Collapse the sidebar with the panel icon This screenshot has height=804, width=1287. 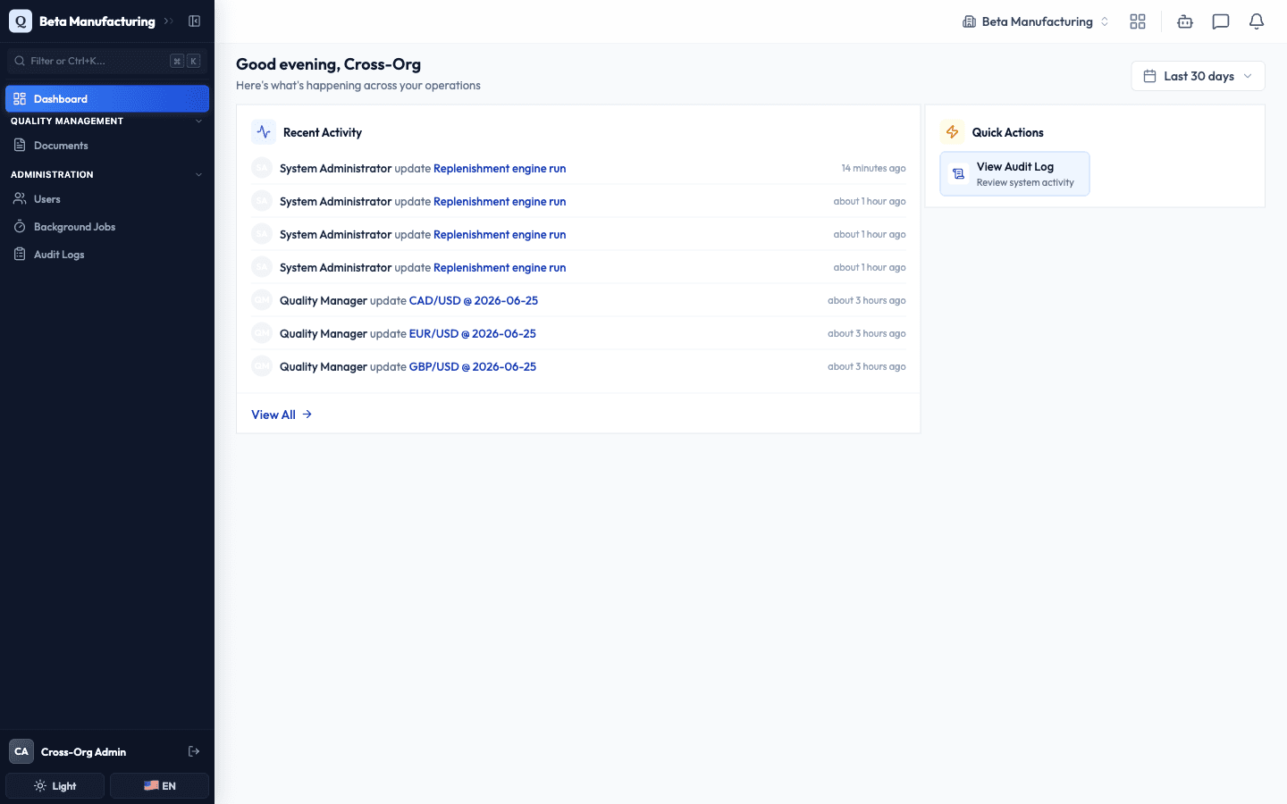[x=194, y=21]
